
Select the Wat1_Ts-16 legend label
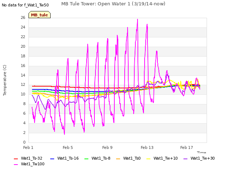pos(68,158)
